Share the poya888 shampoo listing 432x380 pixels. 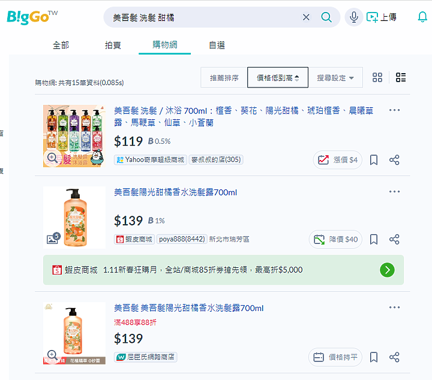click(x=394, y=239)
